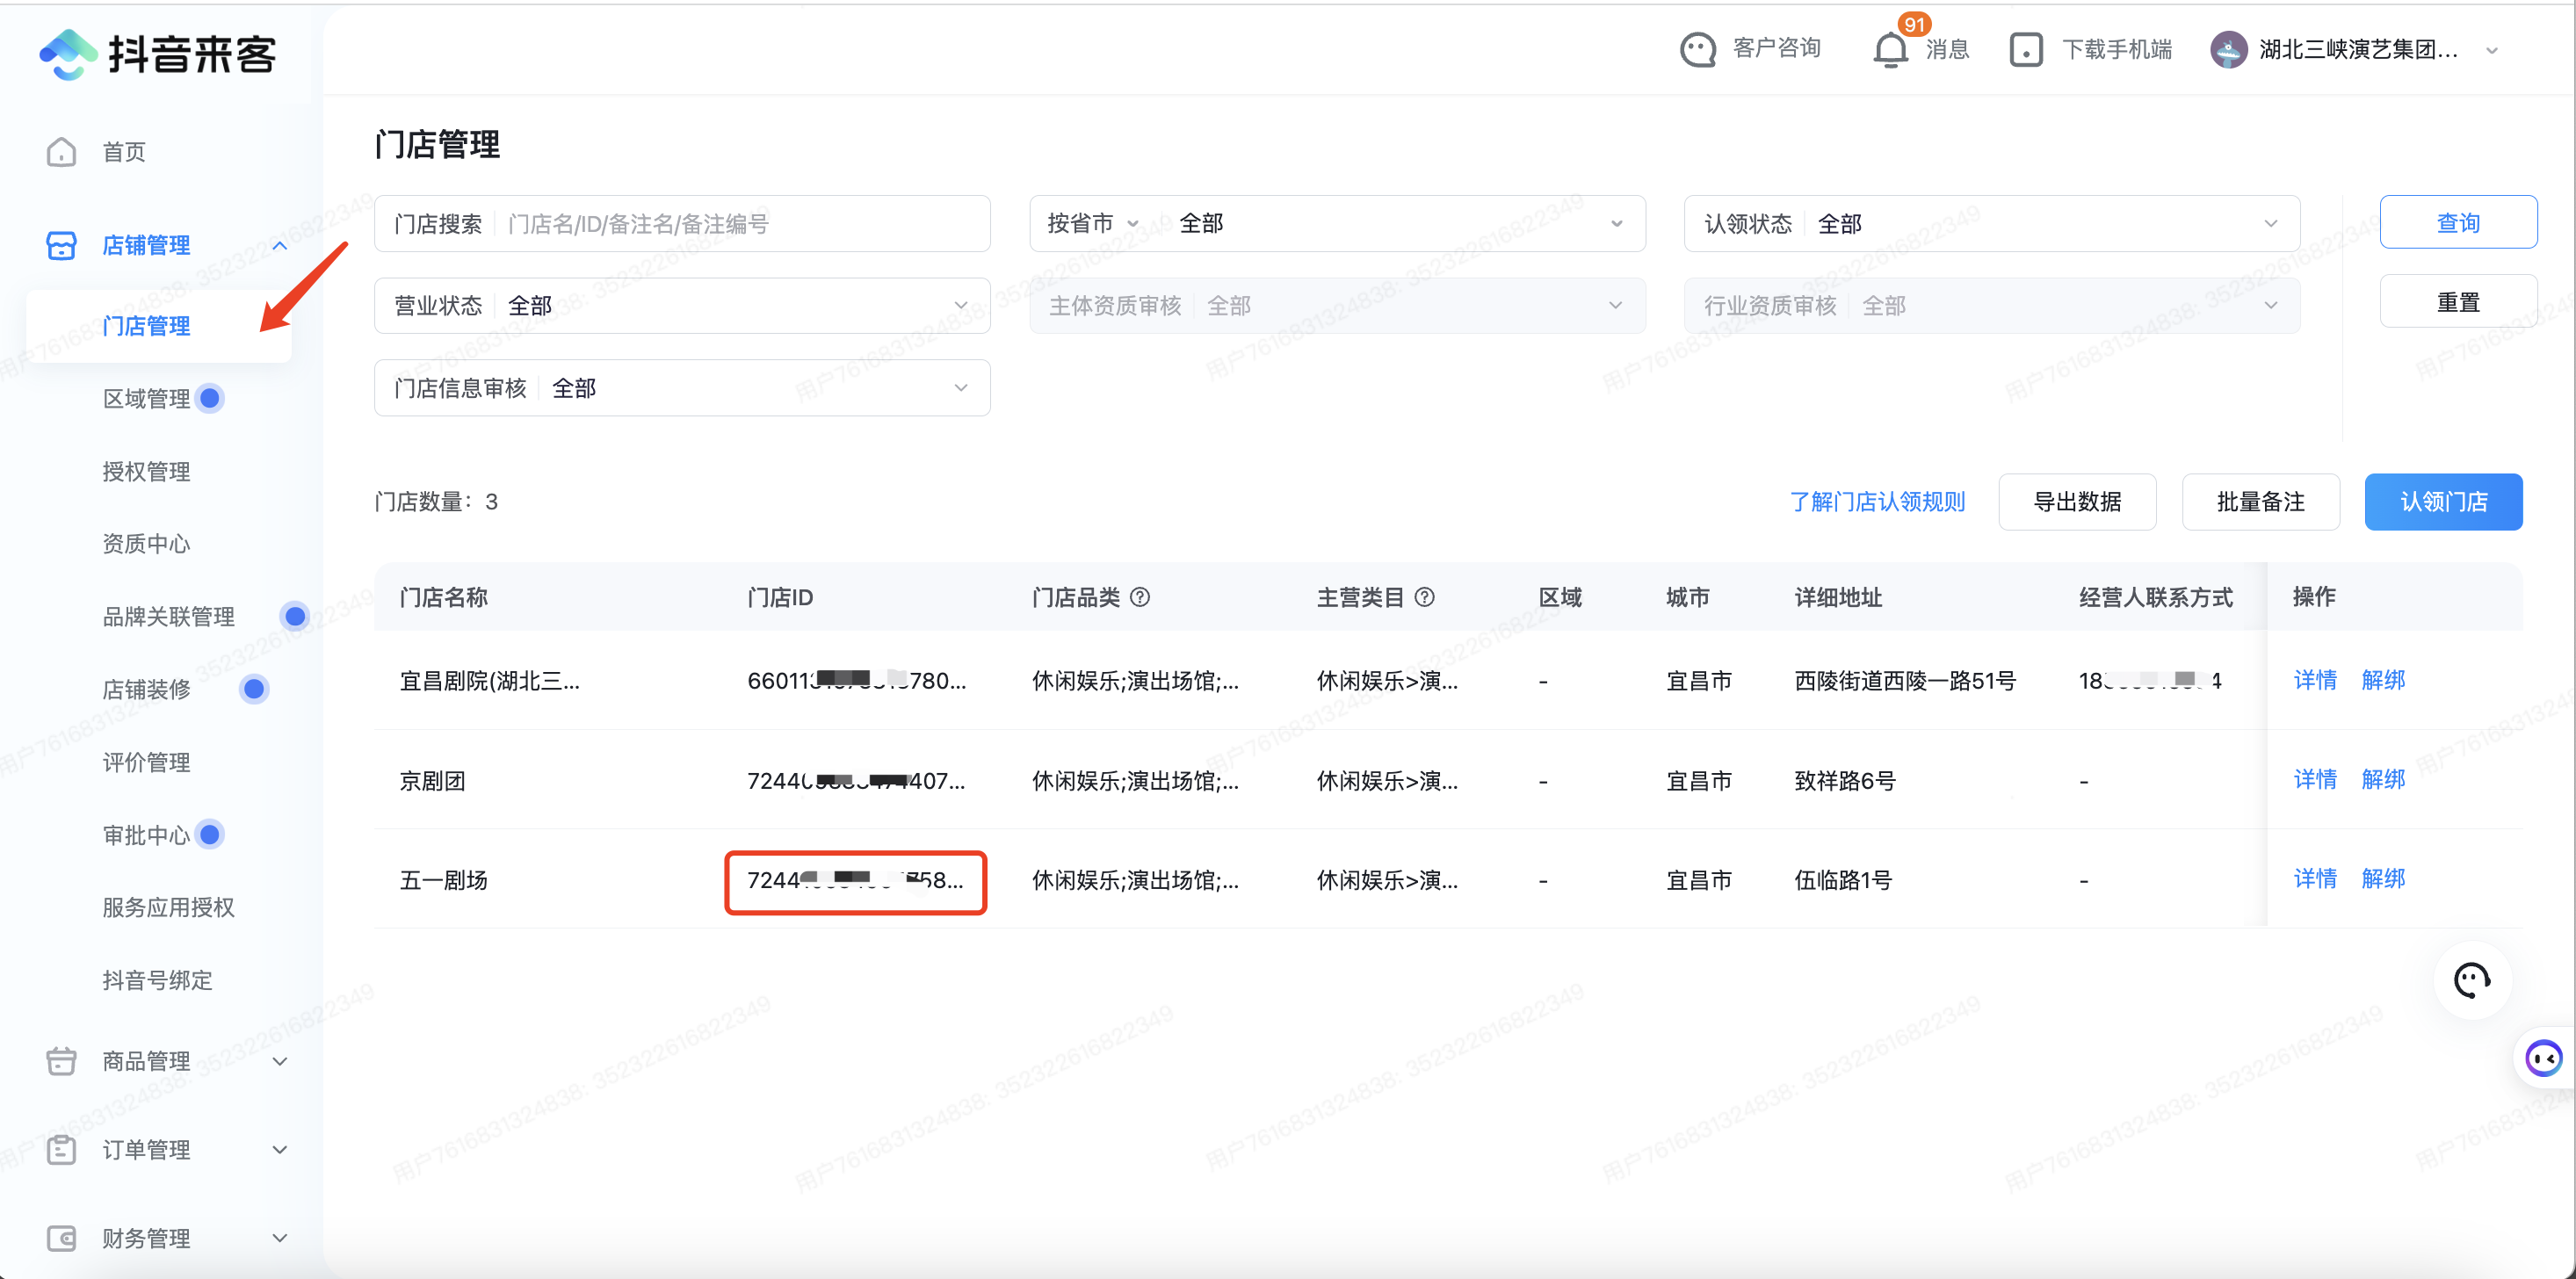
Task: Click the blue dot next to 区域管理
Action: [x=209, y=398]
